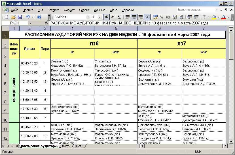Select column 7 header

(x=204, y=28)
